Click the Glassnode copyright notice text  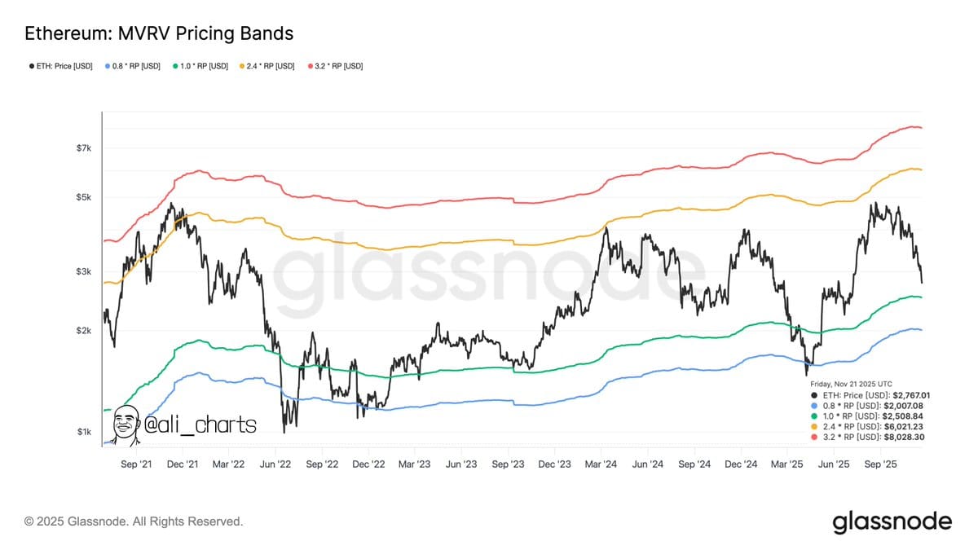[x=134, y=521]
